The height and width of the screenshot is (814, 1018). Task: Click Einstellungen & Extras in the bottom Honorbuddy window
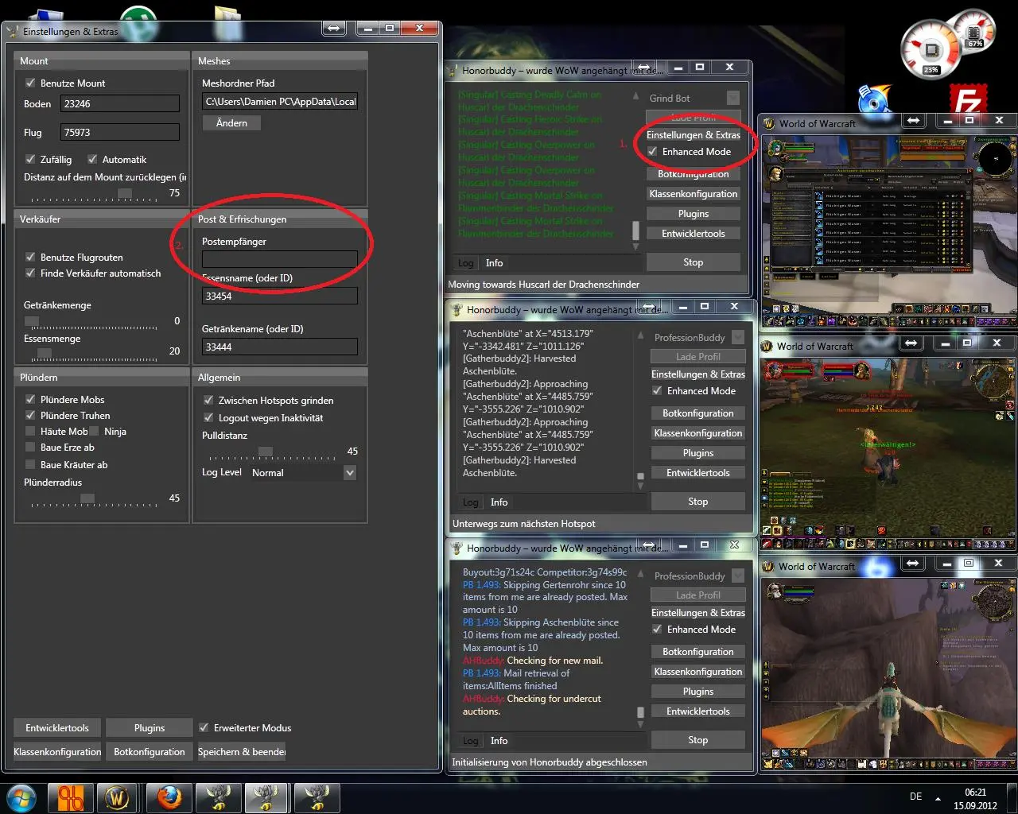[x=698, y=613]
